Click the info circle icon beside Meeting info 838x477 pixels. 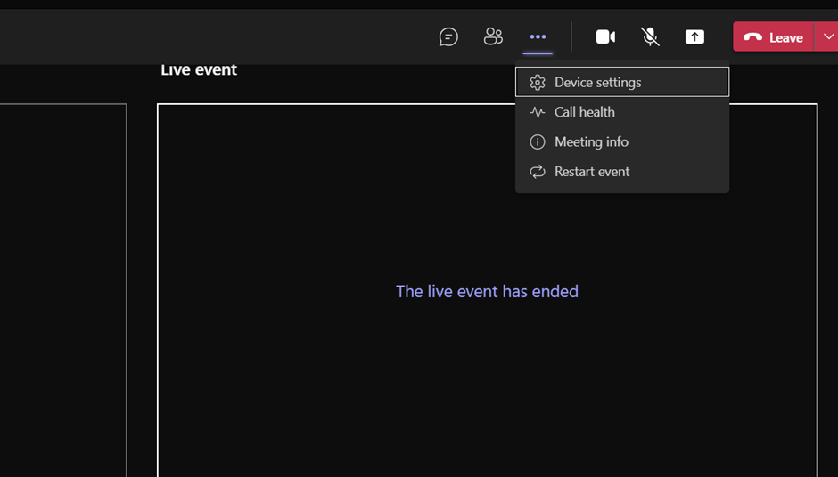pyautogui.click(x=538, y=142)
